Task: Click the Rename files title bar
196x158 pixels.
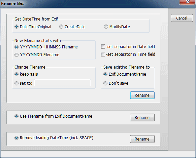Action: pos(88,3)
